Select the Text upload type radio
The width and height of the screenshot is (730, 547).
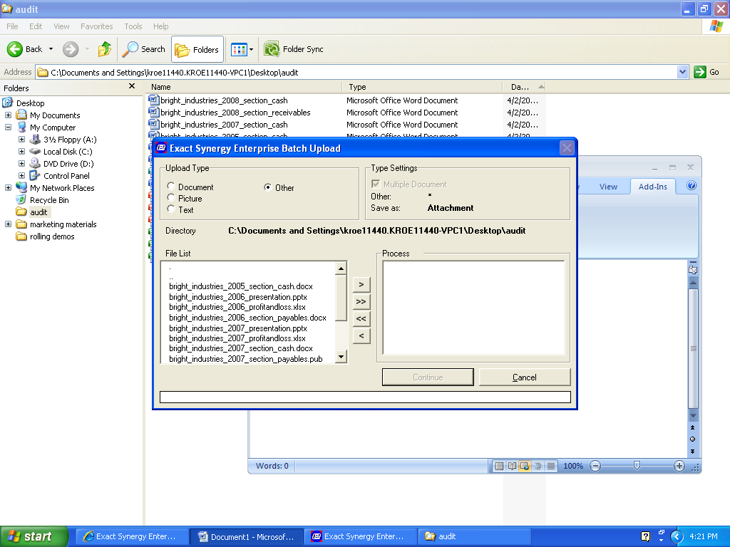(171, 209)
